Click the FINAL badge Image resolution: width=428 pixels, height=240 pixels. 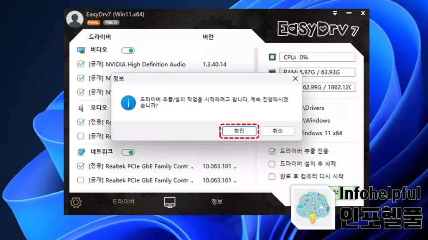pos(93,22)
